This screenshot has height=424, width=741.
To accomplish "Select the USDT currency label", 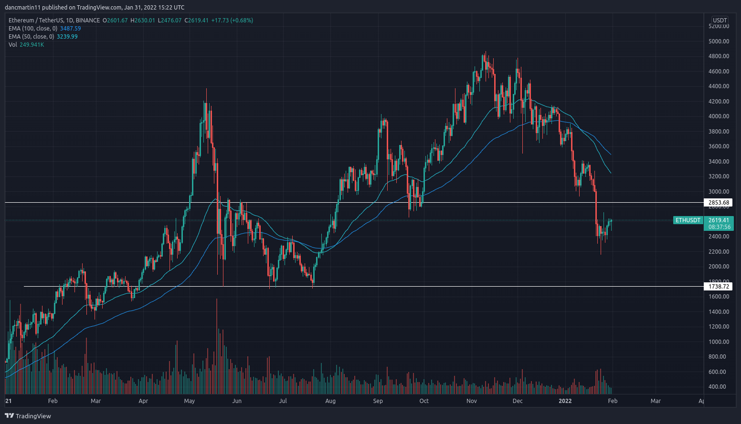I will [720, 20].
